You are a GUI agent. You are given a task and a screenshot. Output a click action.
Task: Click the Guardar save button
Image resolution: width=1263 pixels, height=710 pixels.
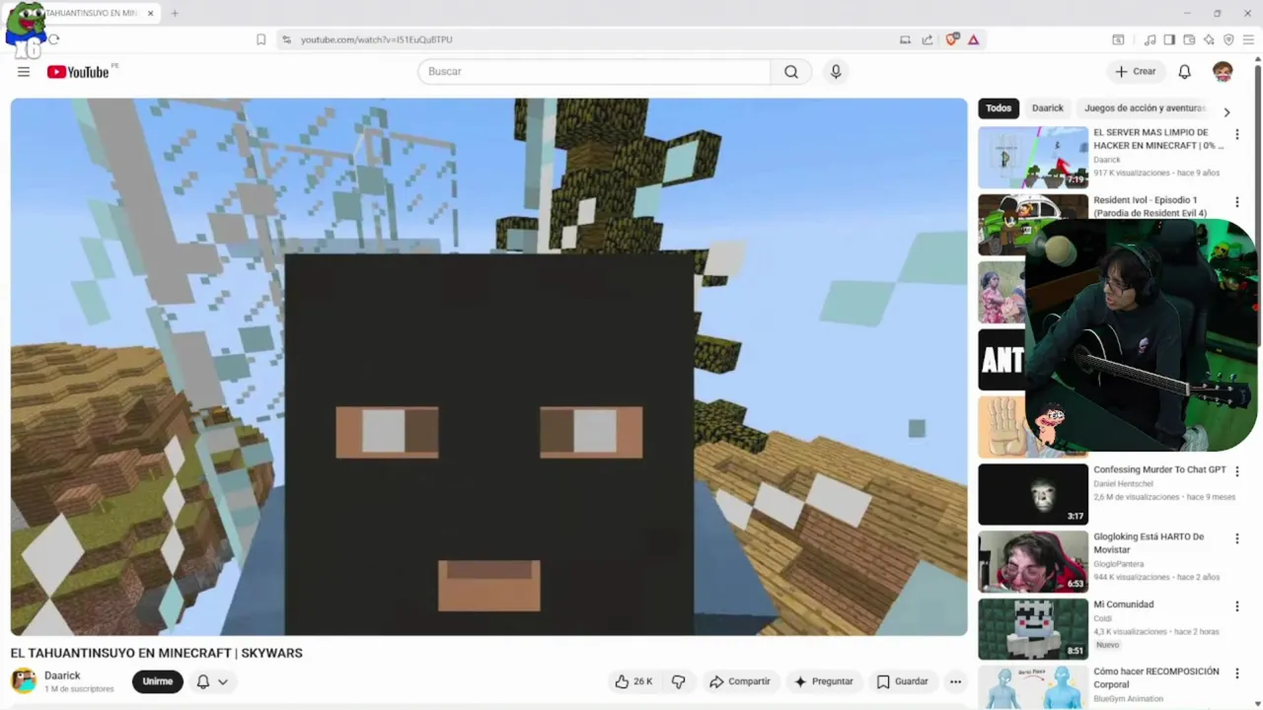903,681
